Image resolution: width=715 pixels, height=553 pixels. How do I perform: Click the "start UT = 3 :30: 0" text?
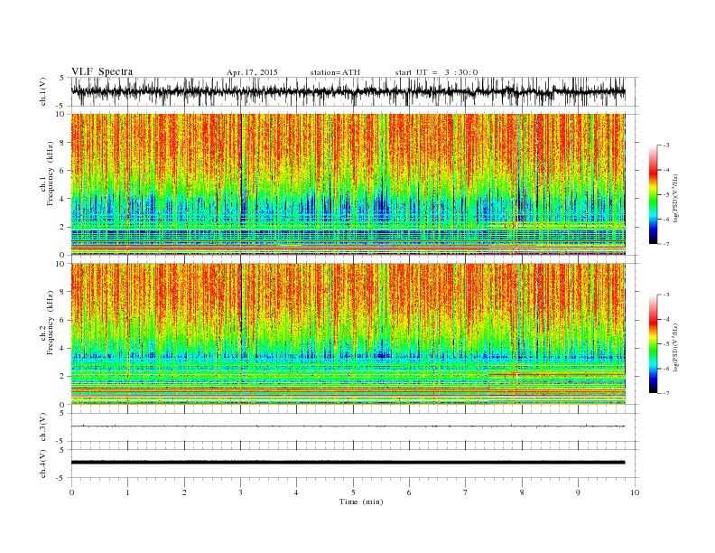[x=436, y=72]
